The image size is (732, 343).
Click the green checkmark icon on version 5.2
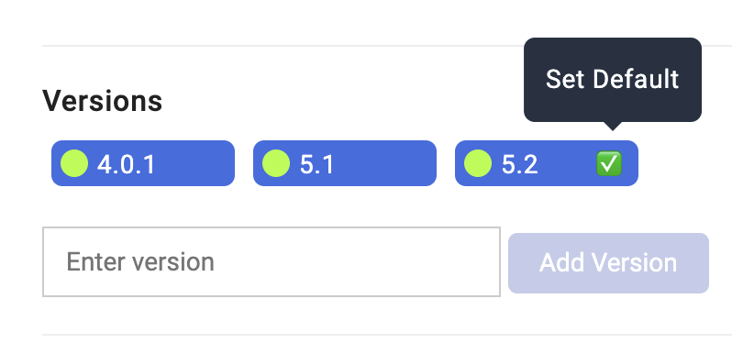(x=609, y=164)
